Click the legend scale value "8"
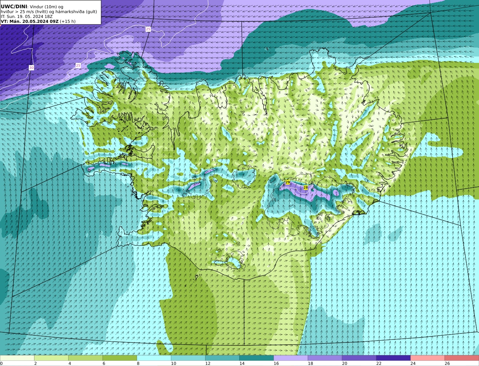This screenshot has height=366, width=479. 138,363
